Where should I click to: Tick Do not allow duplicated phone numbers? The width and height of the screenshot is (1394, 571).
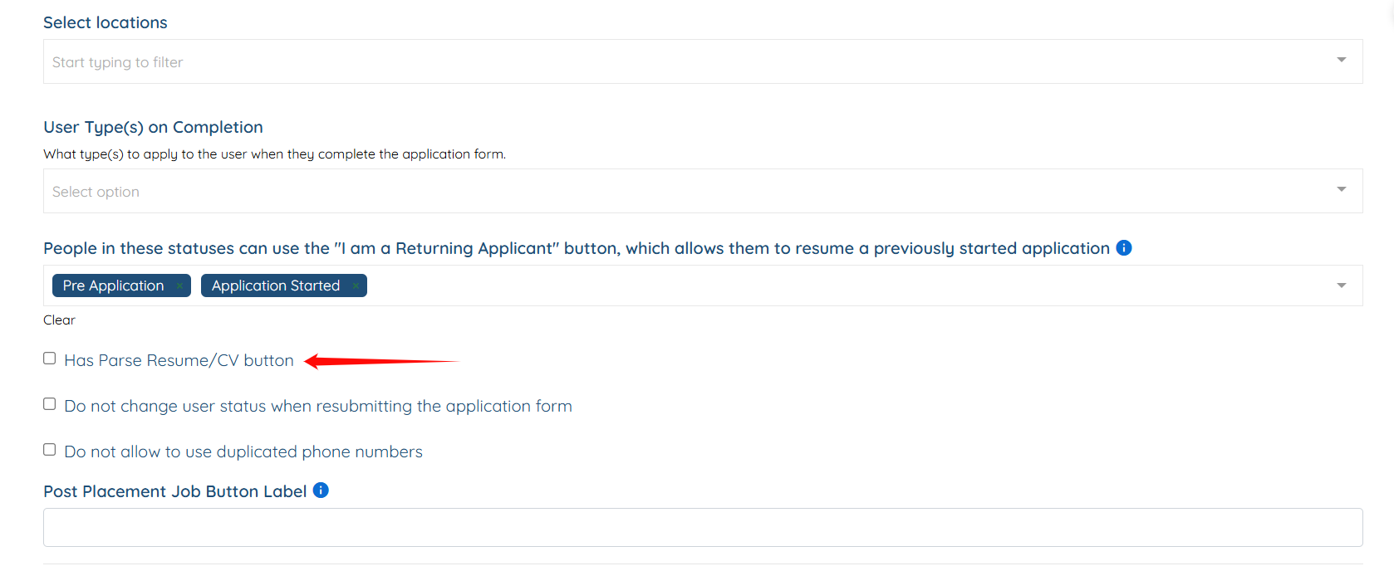[x=50, y=450]
